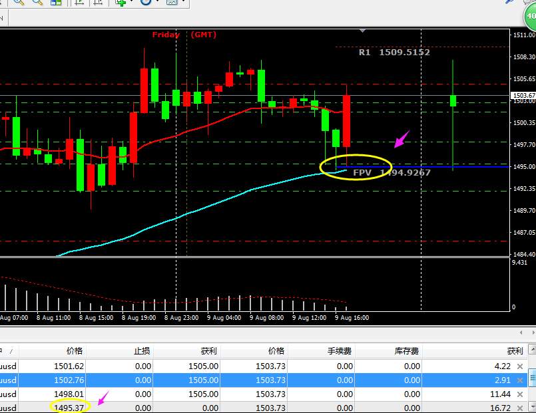The image size is (536, 413).
Task: Close the order opened at 1495.37
Action: (x=520, y=408)
